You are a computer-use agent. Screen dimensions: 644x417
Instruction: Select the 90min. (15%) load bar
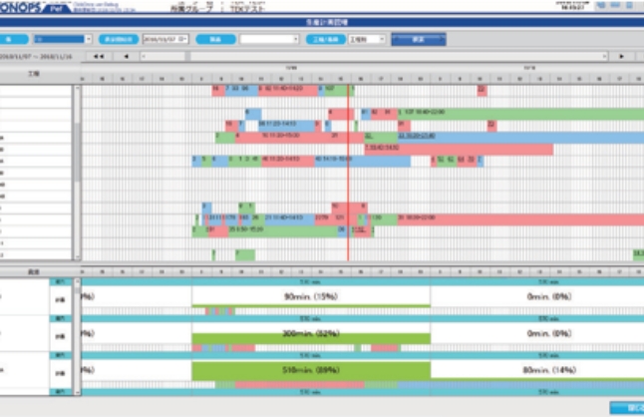[x=310, y=295]
